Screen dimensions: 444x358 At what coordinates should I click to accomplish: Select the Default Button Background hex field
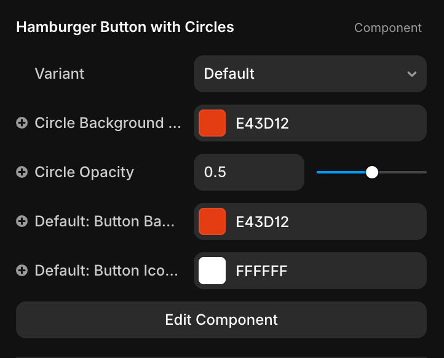pos(263,221)
